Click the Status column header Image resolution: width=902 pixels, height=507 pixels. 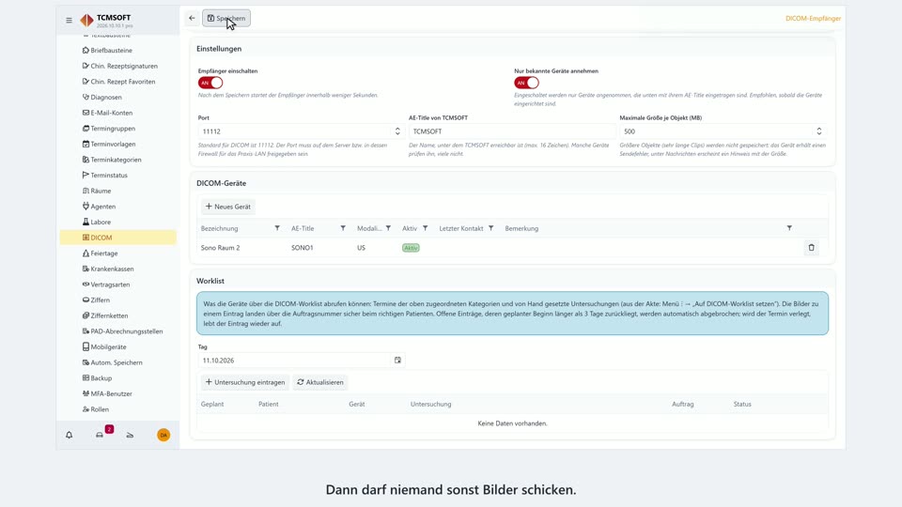[x=742, y=404]
